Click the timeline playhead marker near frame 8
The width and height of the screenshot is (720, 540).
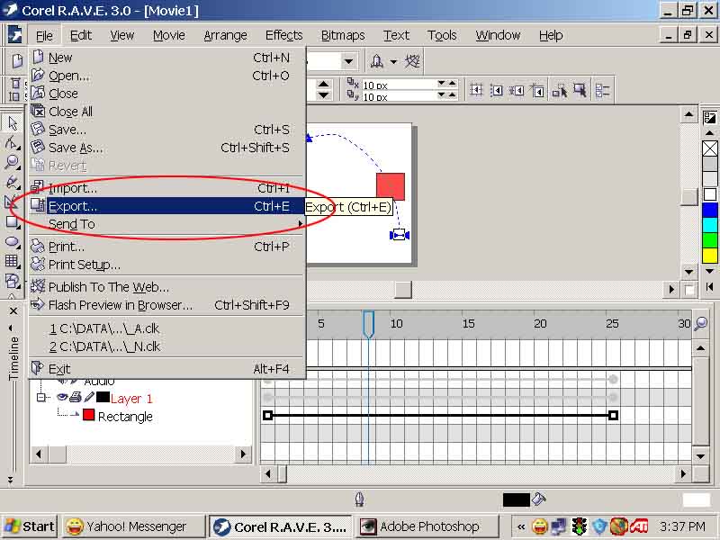pos(368,325)
